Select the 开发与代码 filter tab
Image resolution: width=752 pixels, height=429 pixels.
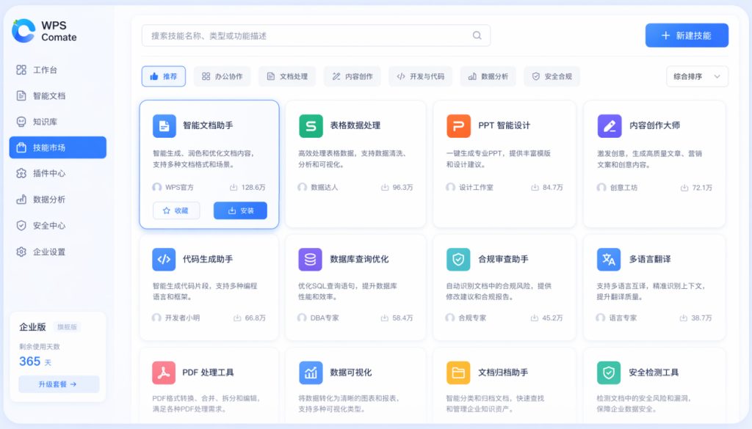420,76
